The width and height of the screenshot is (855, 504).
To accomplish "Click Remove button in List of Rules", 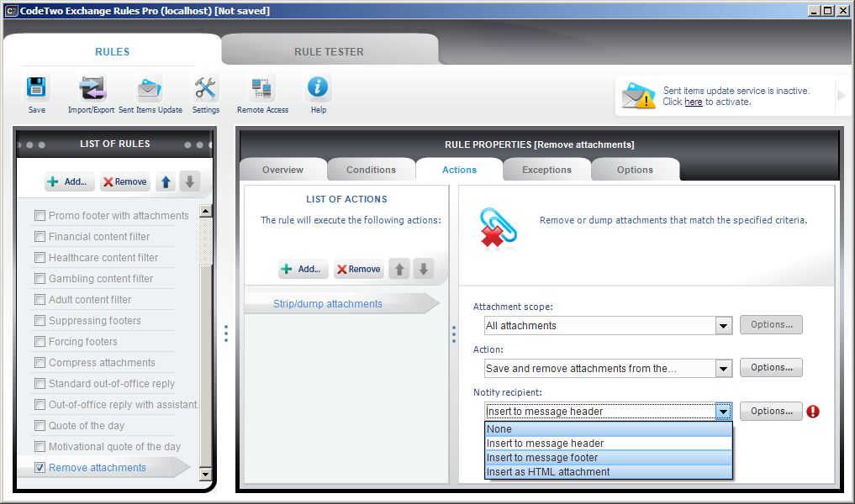I will tap(125, 182).
